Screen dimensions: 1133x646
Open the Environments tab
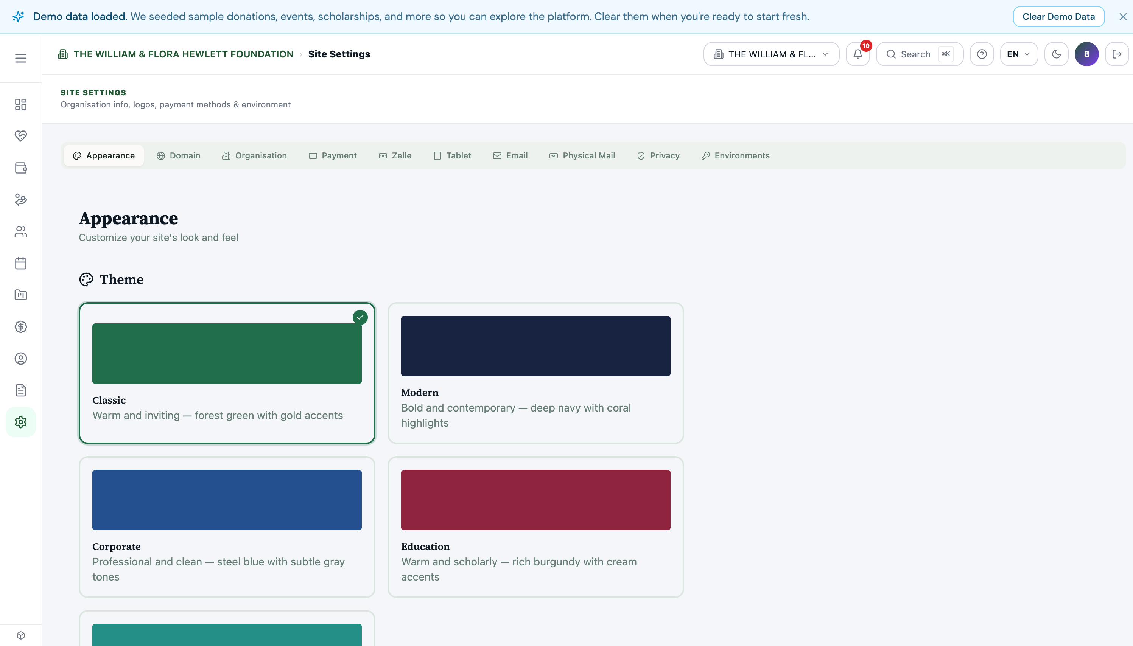coord(736,156)
